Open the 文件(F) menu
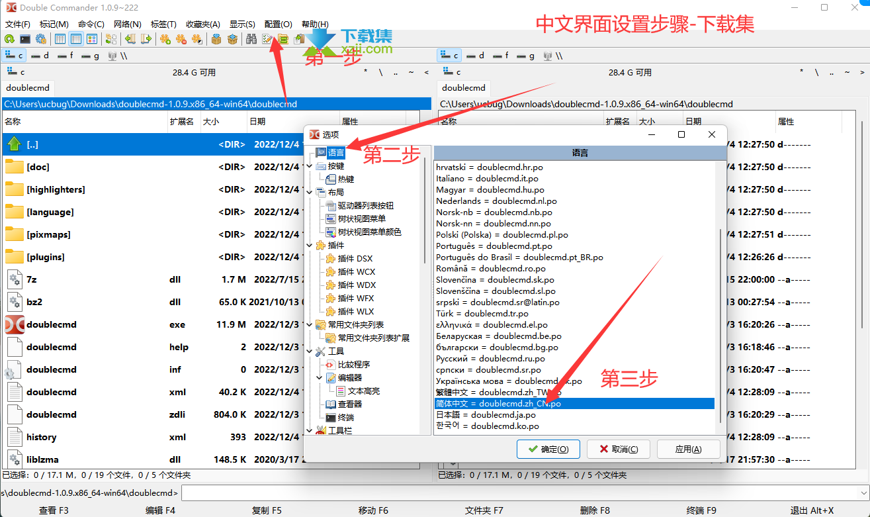 click(x=17, y=24)
